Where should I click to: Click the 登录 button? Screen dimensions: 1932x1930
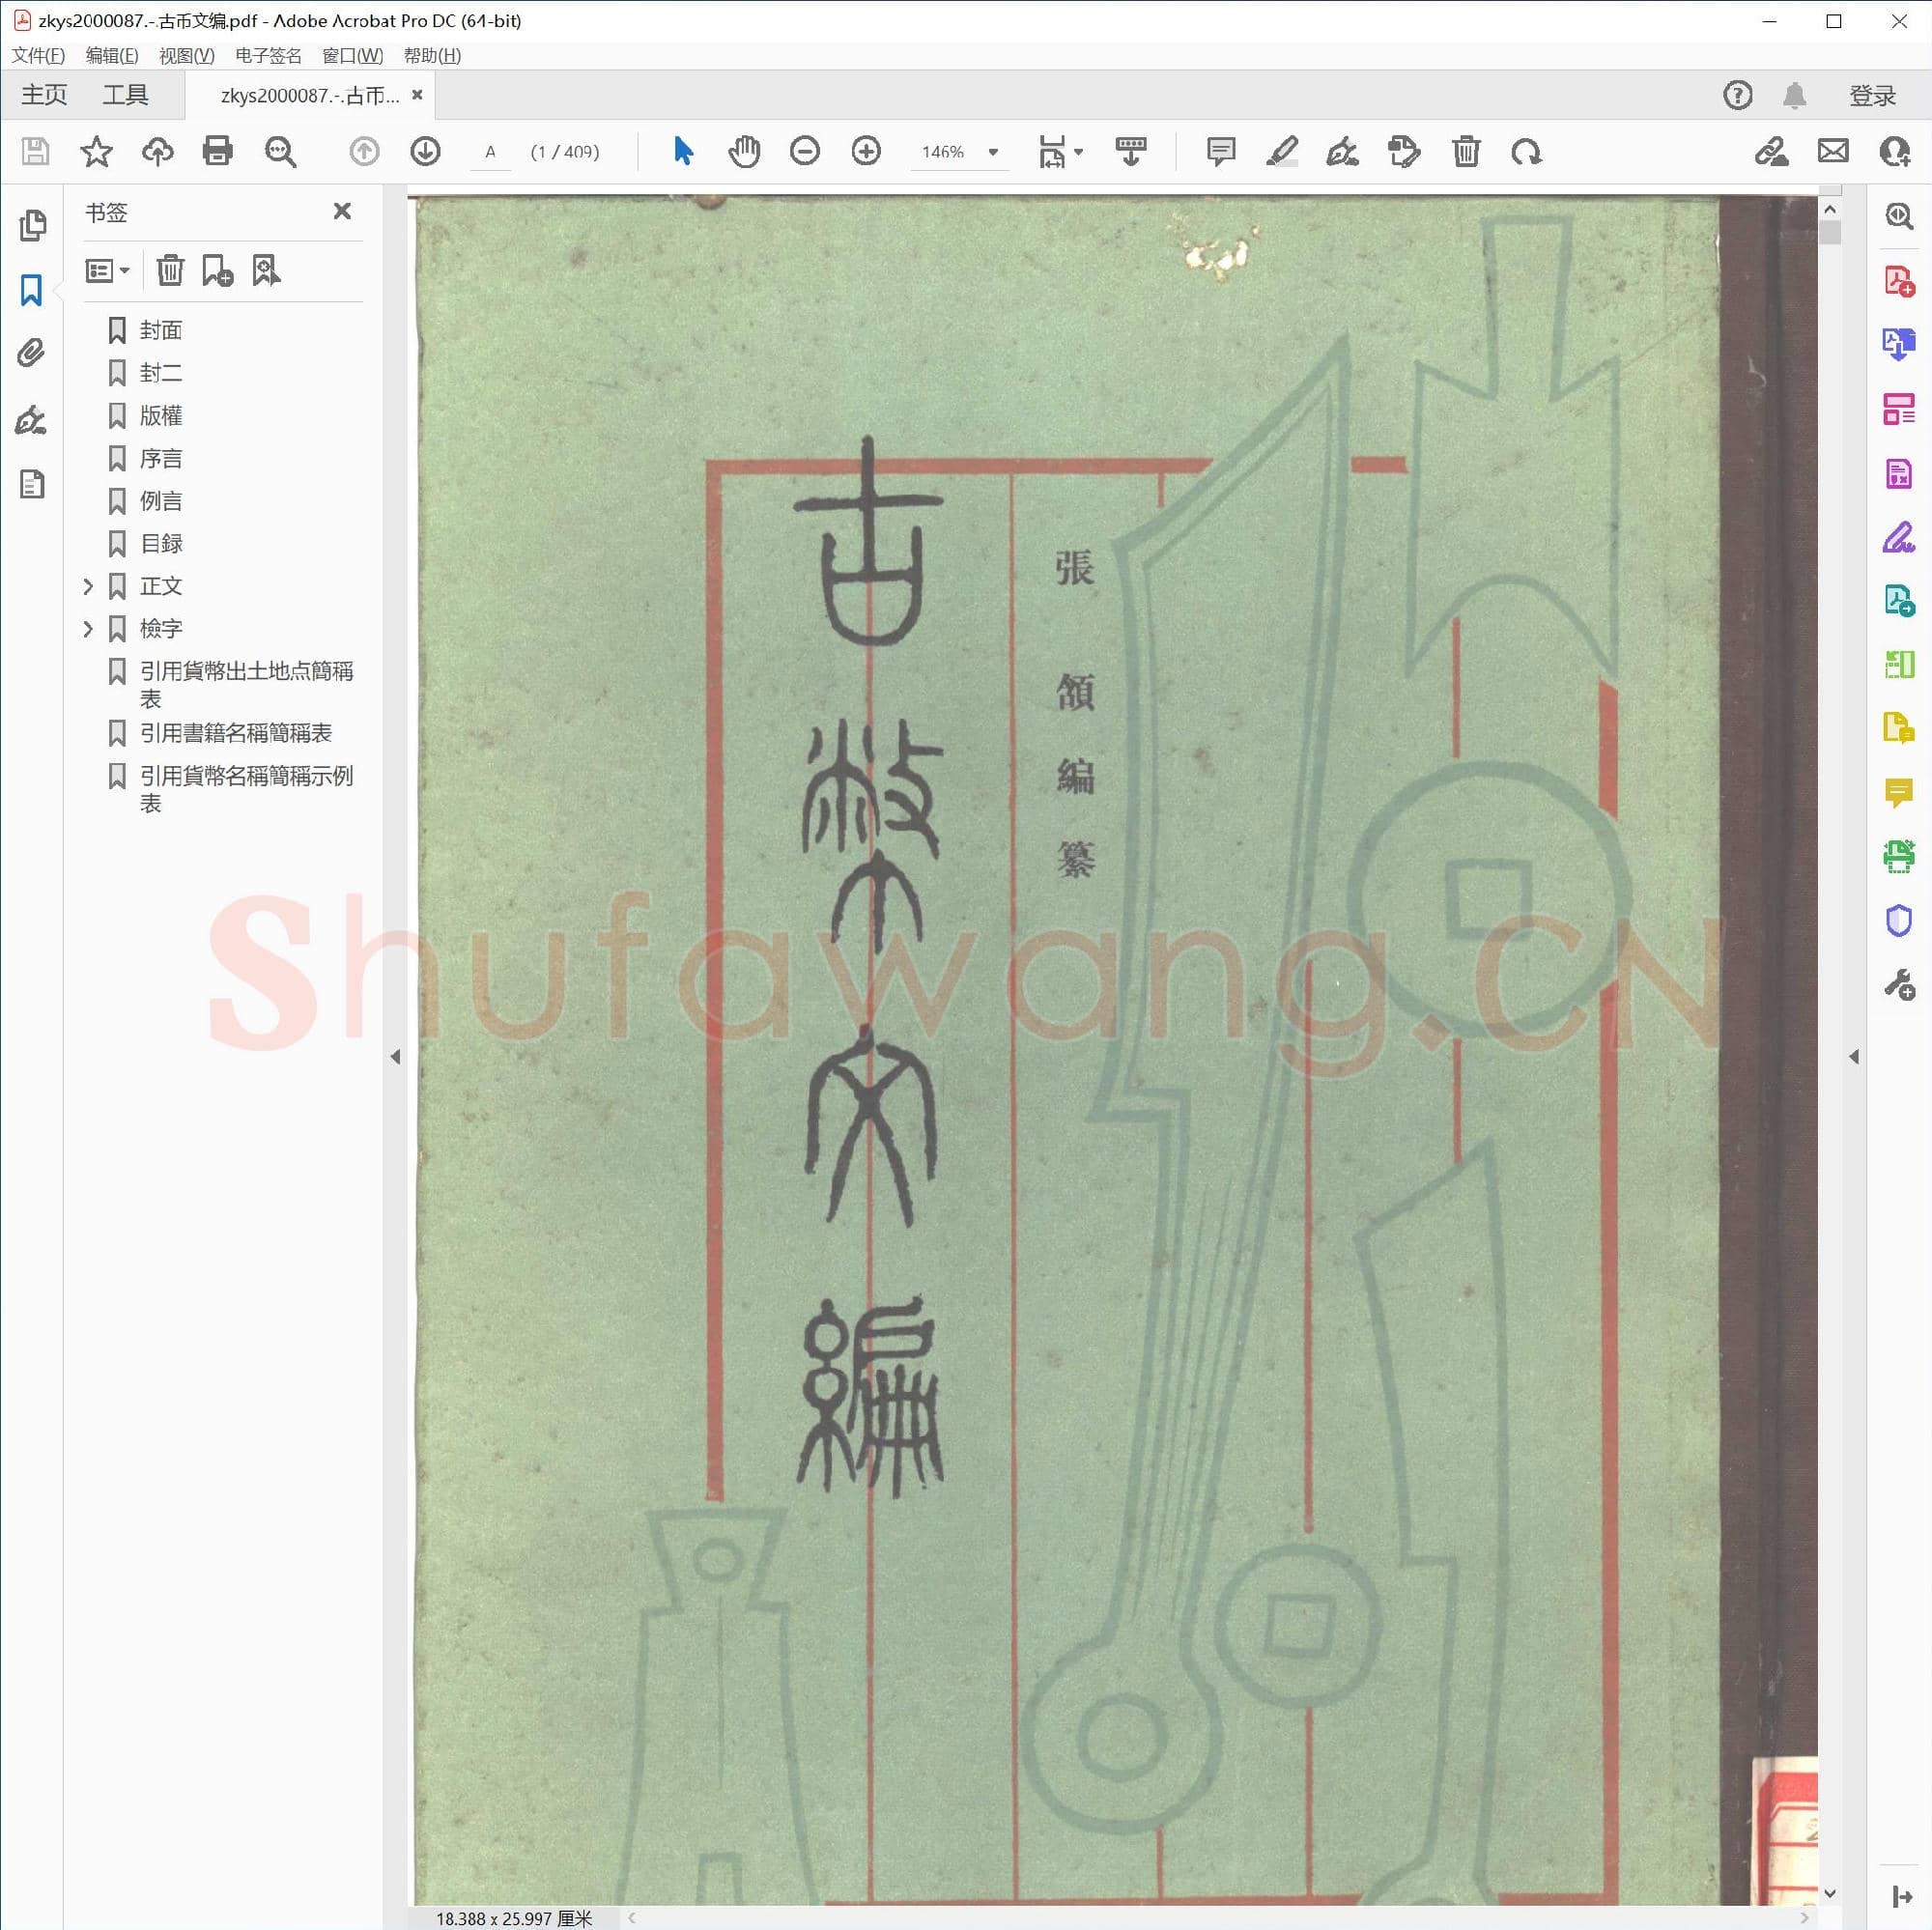[1872, 95]
